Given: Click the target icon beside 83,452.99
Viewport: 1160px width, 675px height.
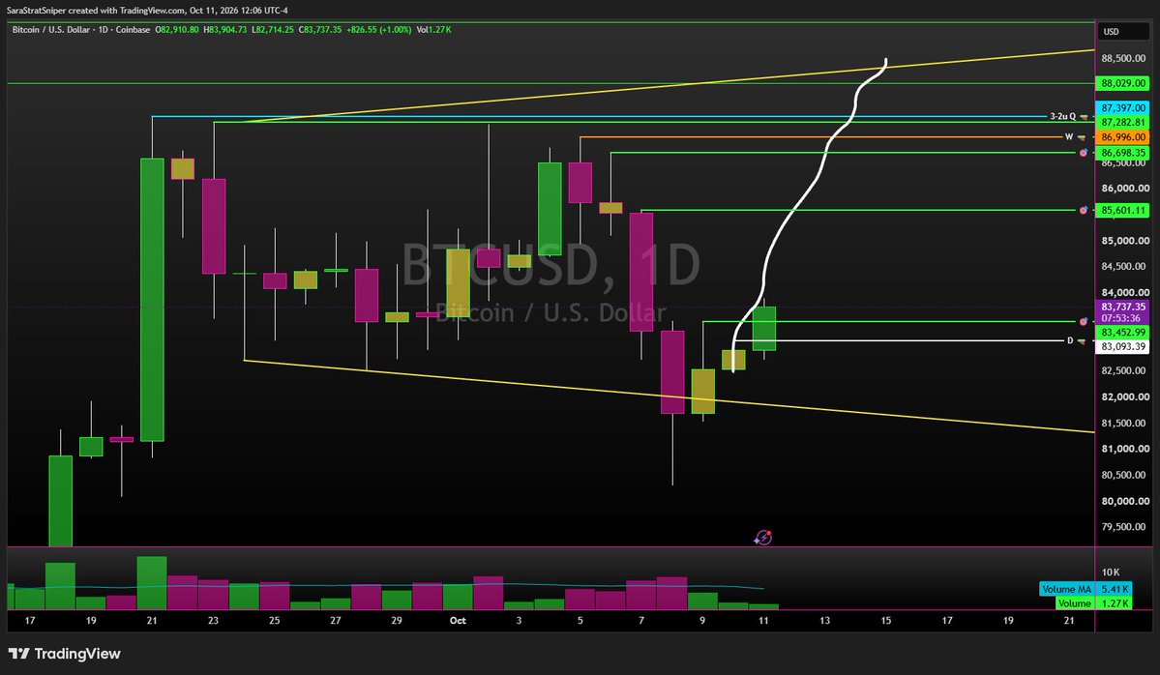Looking at the screenshot, I should tap(1083, 322).
